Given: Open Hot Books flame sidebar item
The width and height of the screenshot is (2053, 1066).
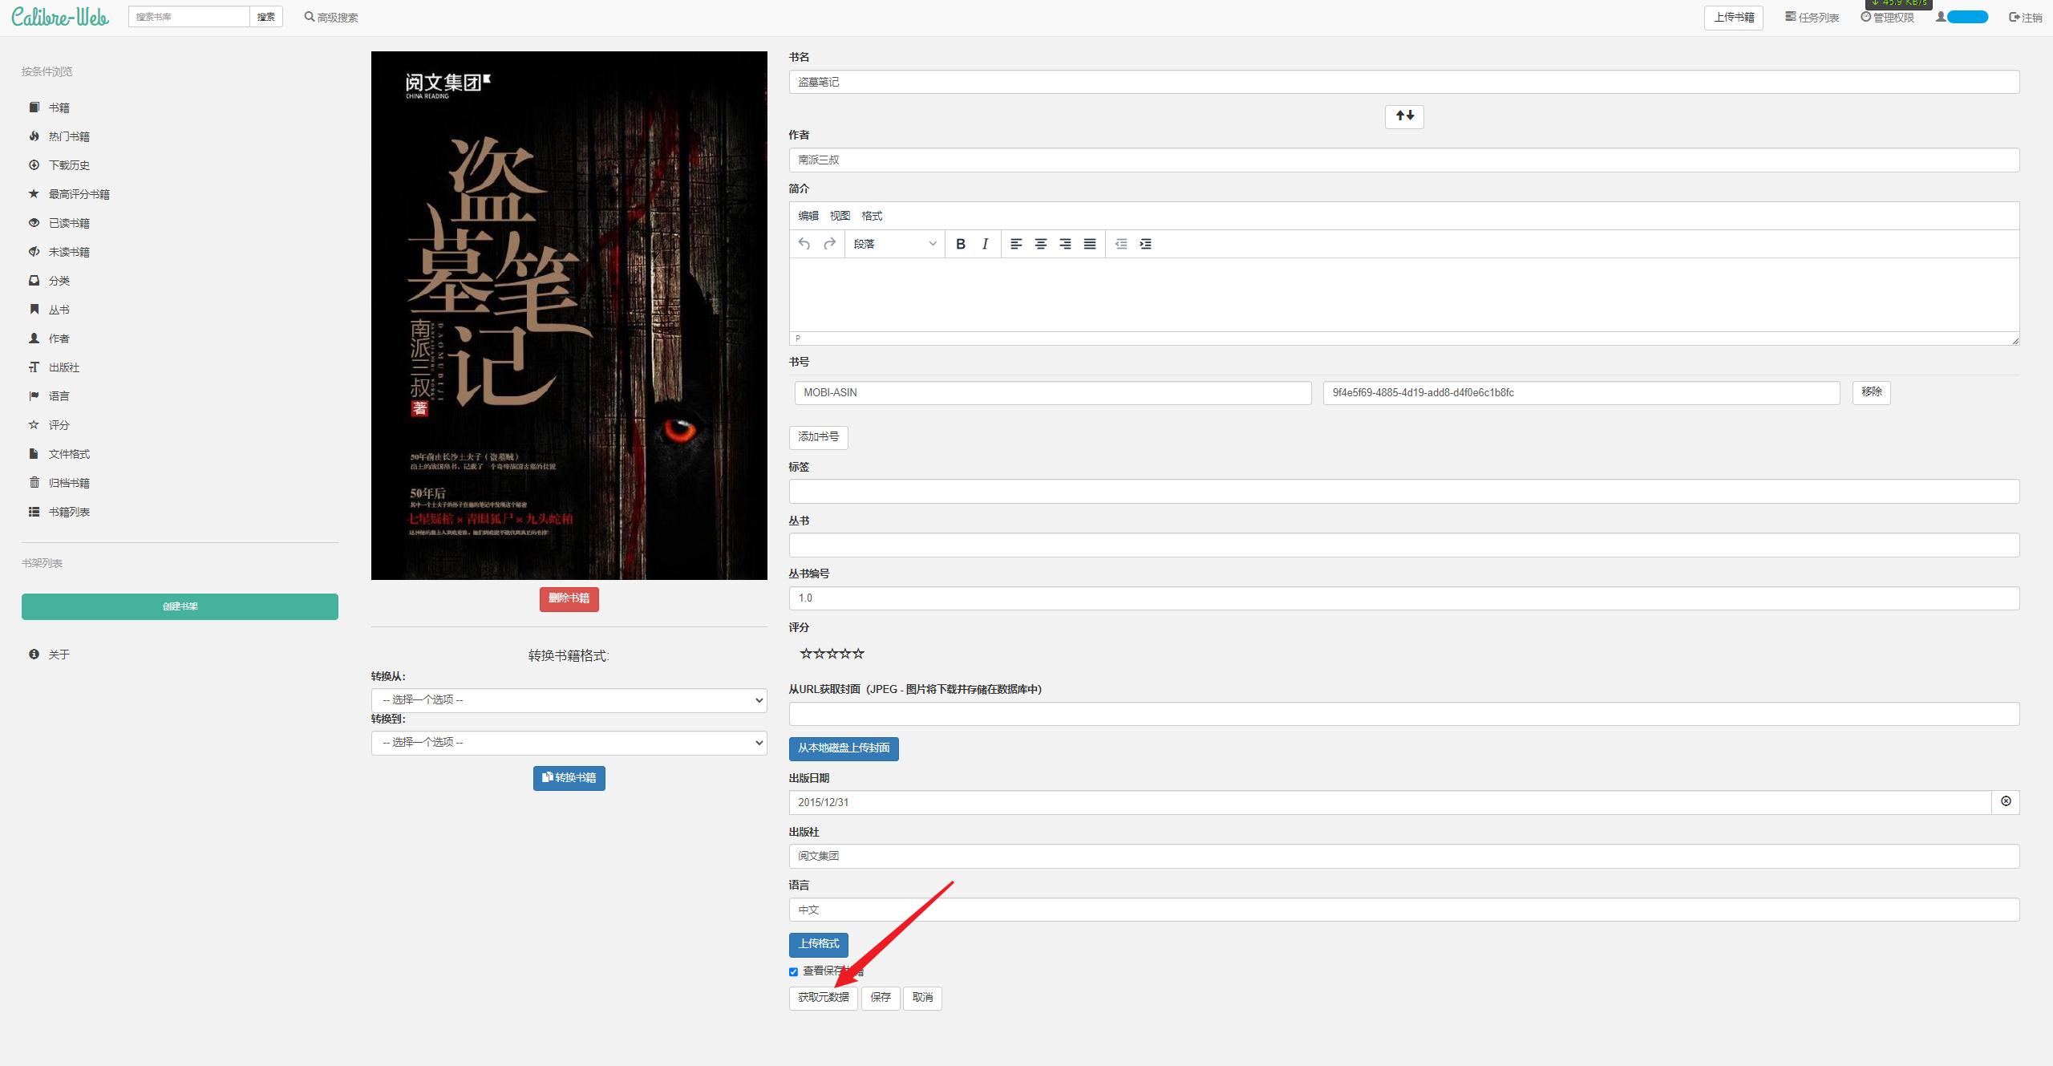Looking at the screenshot, I should [69, 136].
